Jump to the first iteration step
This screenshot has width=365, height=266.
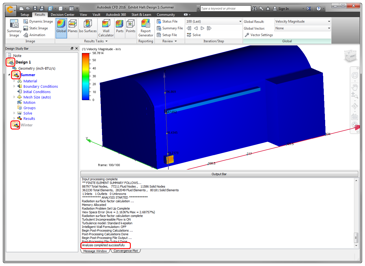[189, 28]
